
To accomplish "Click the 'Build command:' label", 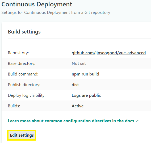I will [23, 74].
